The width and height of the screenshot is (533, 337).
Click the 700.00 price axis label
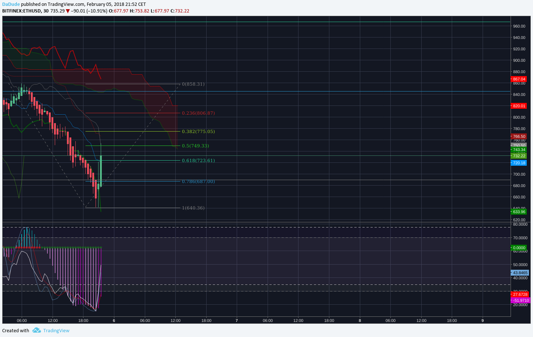[x=519, y=174]
